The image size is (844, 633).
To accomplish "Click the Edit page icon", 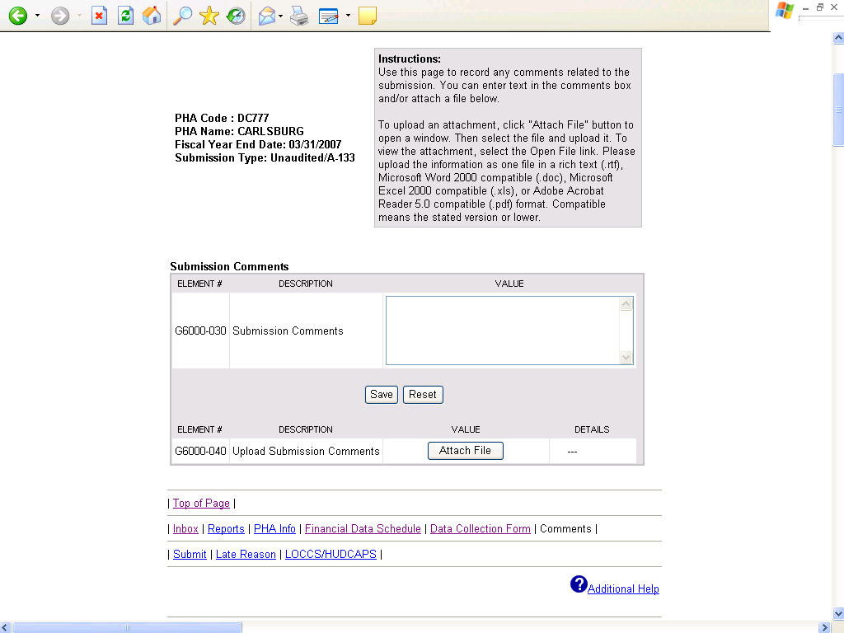I will 328,16.
